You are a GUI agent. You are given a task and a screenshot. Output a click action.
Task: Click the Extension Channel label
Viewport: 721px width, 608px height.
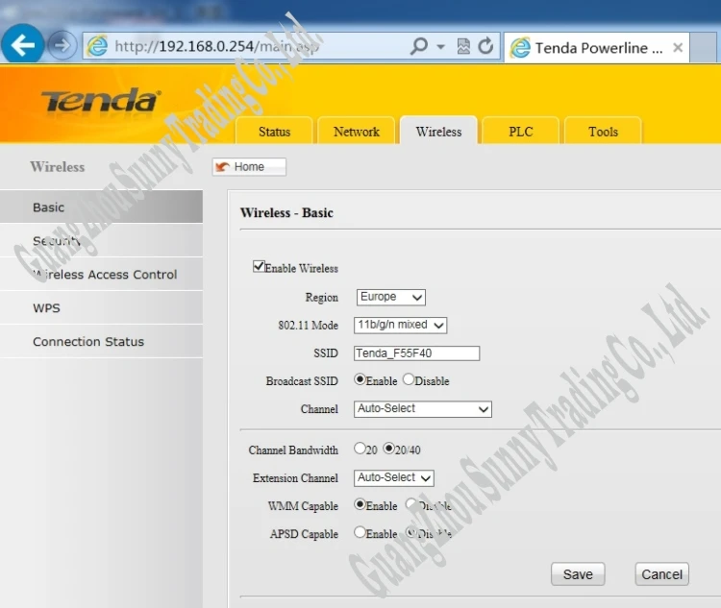point(295,478)
